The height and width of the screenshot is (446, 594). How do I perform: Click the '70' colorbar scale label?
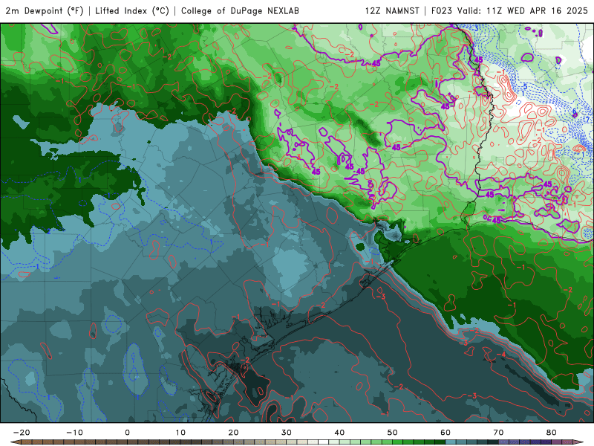[498, 433]
